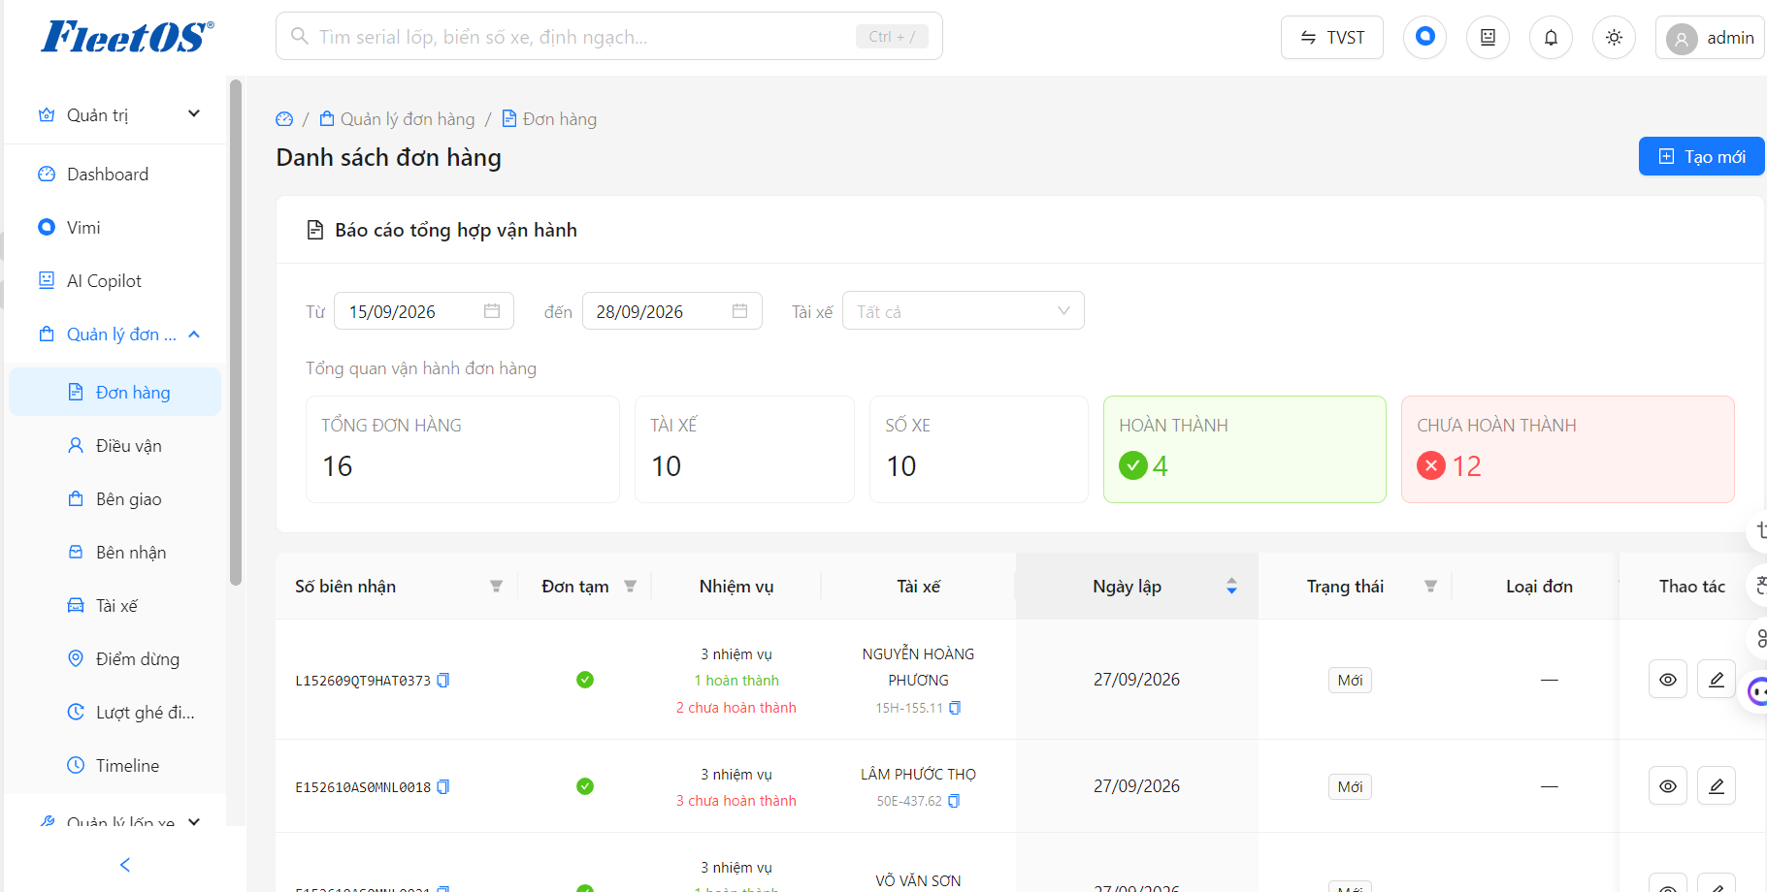Open the admin user menu

[1710, 38]
